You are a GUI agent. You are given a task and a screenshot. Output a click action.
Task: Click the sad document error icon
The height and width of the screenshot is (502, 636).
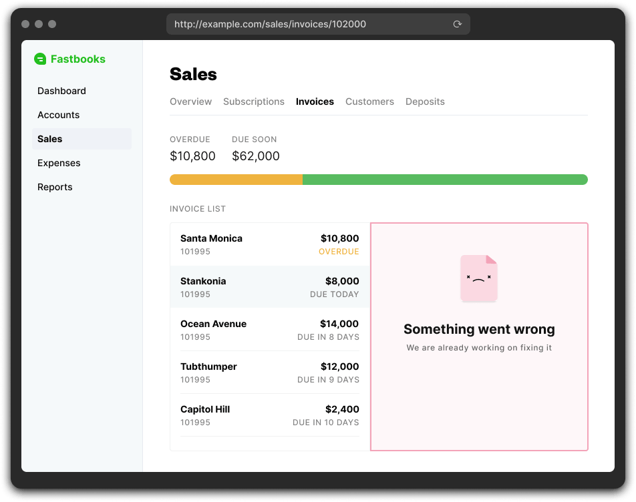(x=479, y=278)
